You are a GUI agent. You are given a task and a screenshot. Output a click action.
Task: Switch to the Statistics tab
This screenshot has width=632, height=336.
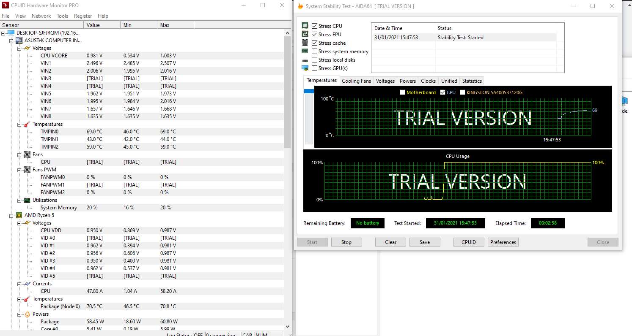472,81
